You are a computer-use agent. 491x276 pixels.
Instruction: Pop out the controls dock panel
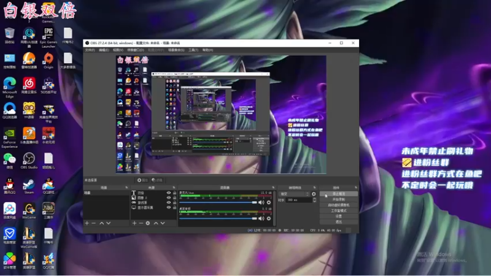pyautogui.click(x=356, y=188)
